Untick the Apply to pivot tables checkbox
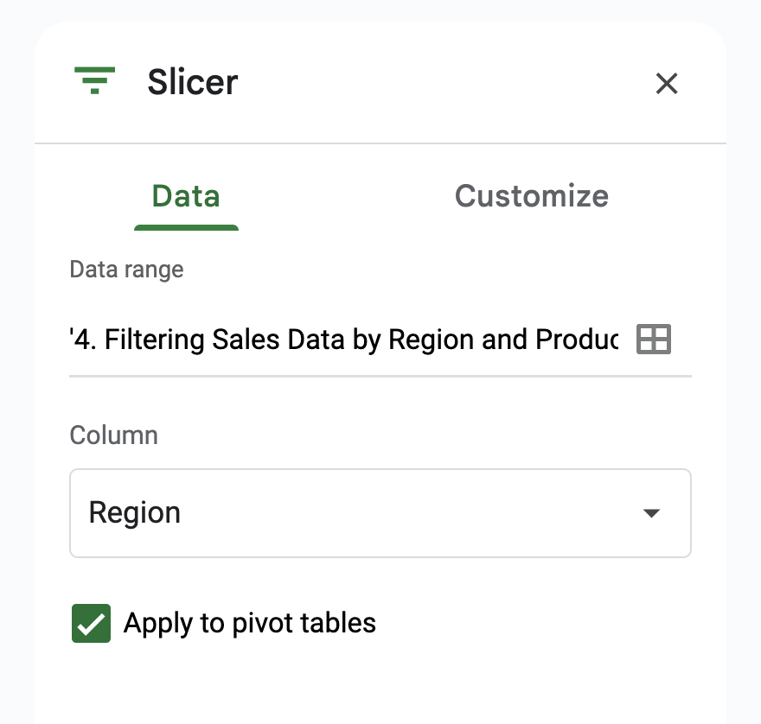Viewport: 761px width, 724px height. [91, 623]
